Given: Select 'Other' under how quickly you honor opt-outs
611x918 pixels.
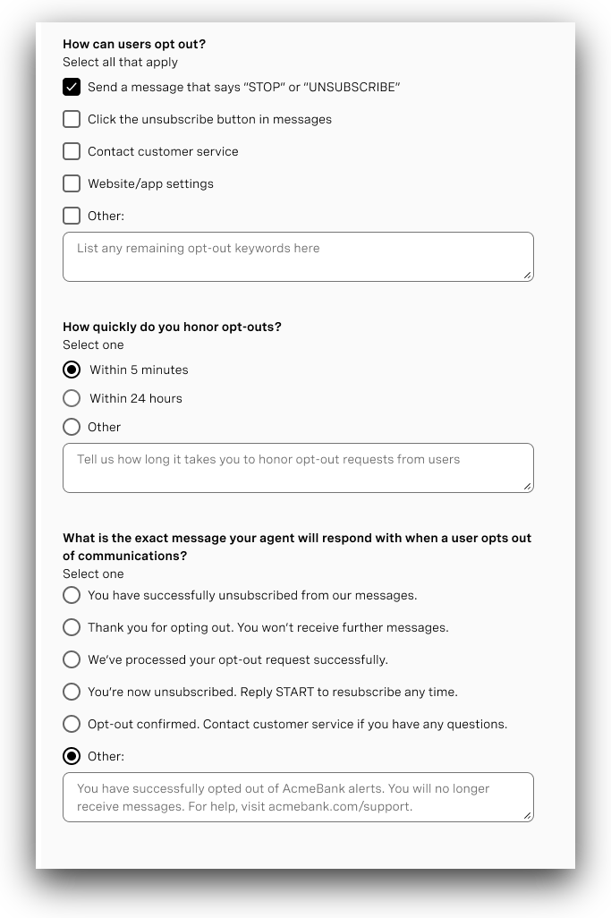Looking at the screenshot, I should click(x=72, y=427).
